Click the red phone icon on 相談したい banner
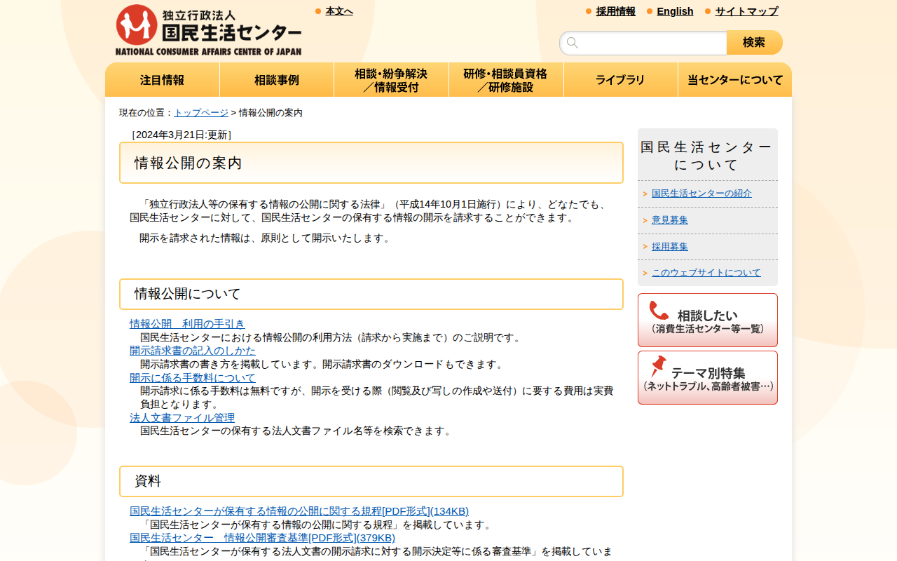 (x=659, y=311)
